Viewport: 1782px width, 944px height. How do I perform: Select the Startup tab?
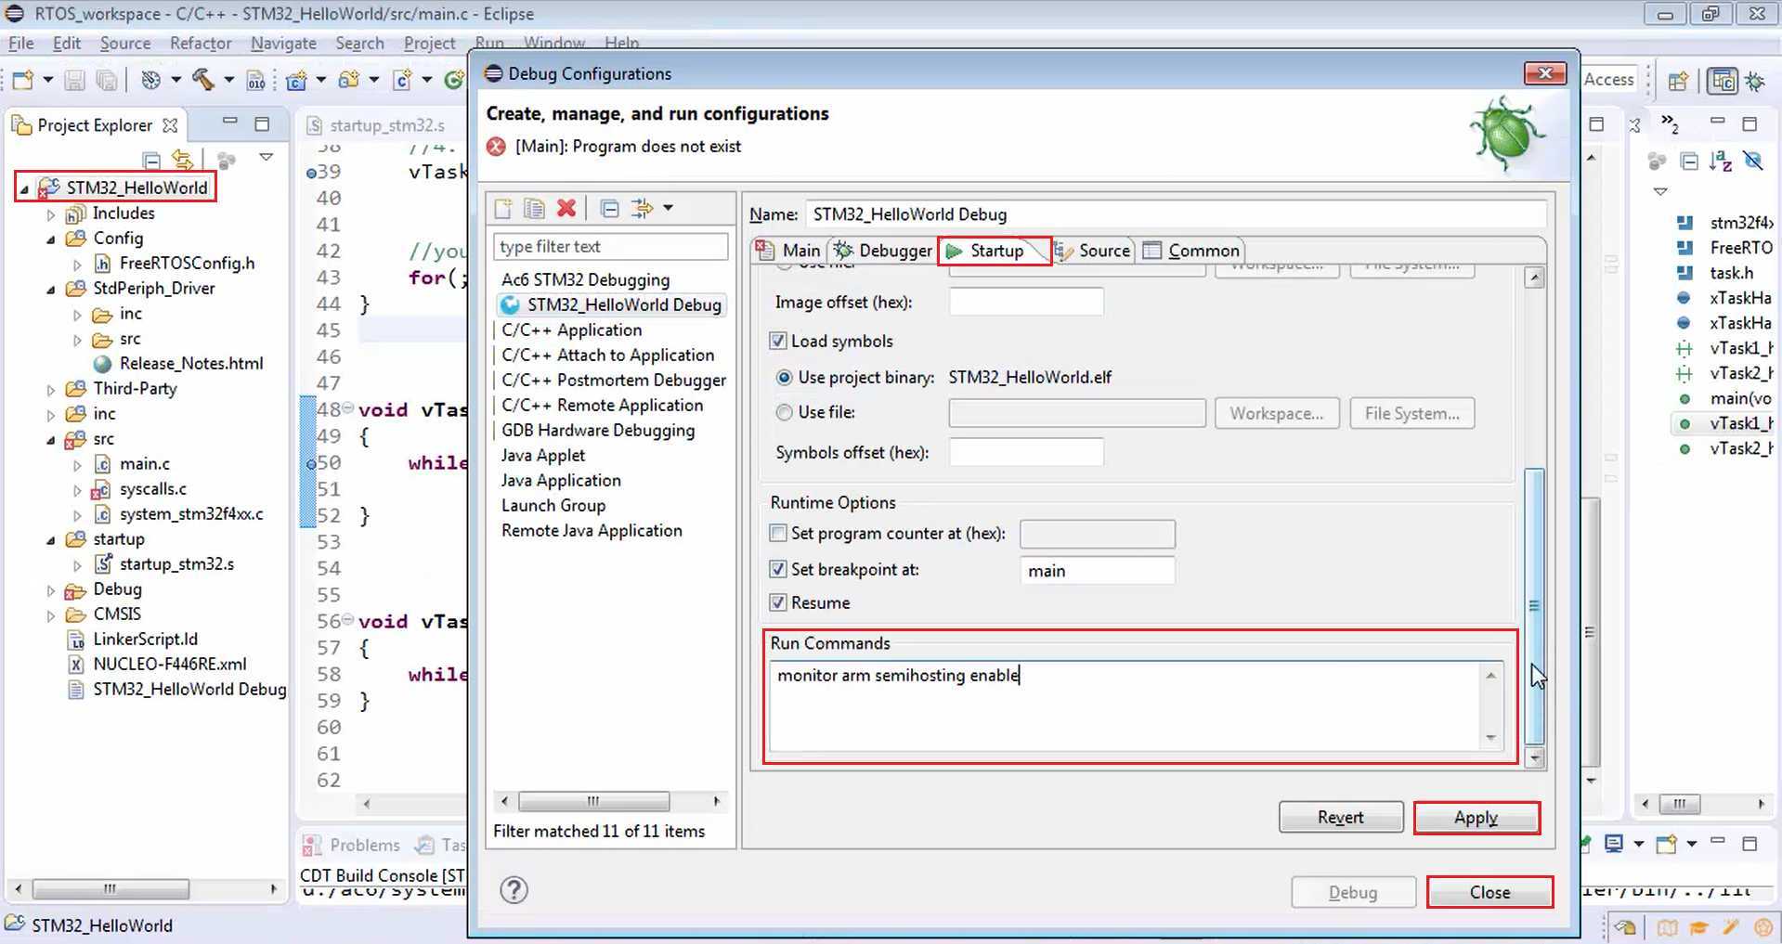tap(994, 251)
